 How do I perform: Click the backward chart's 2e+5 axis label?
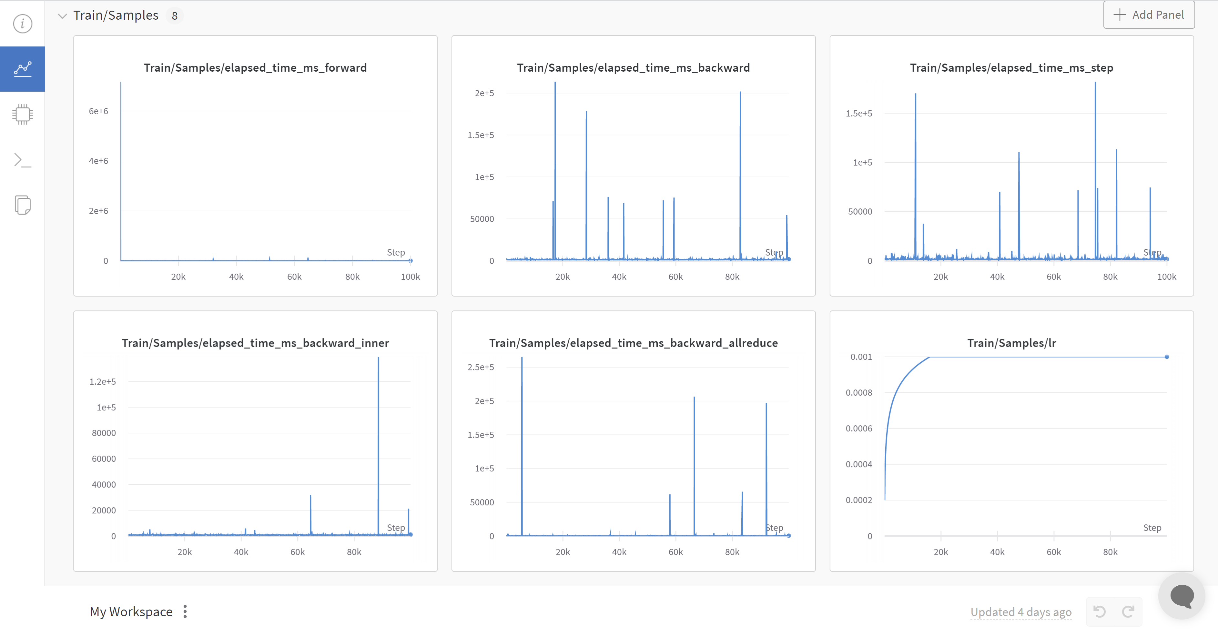pos(484,93)
